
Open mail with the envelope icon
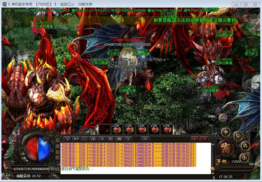[119, 139]
